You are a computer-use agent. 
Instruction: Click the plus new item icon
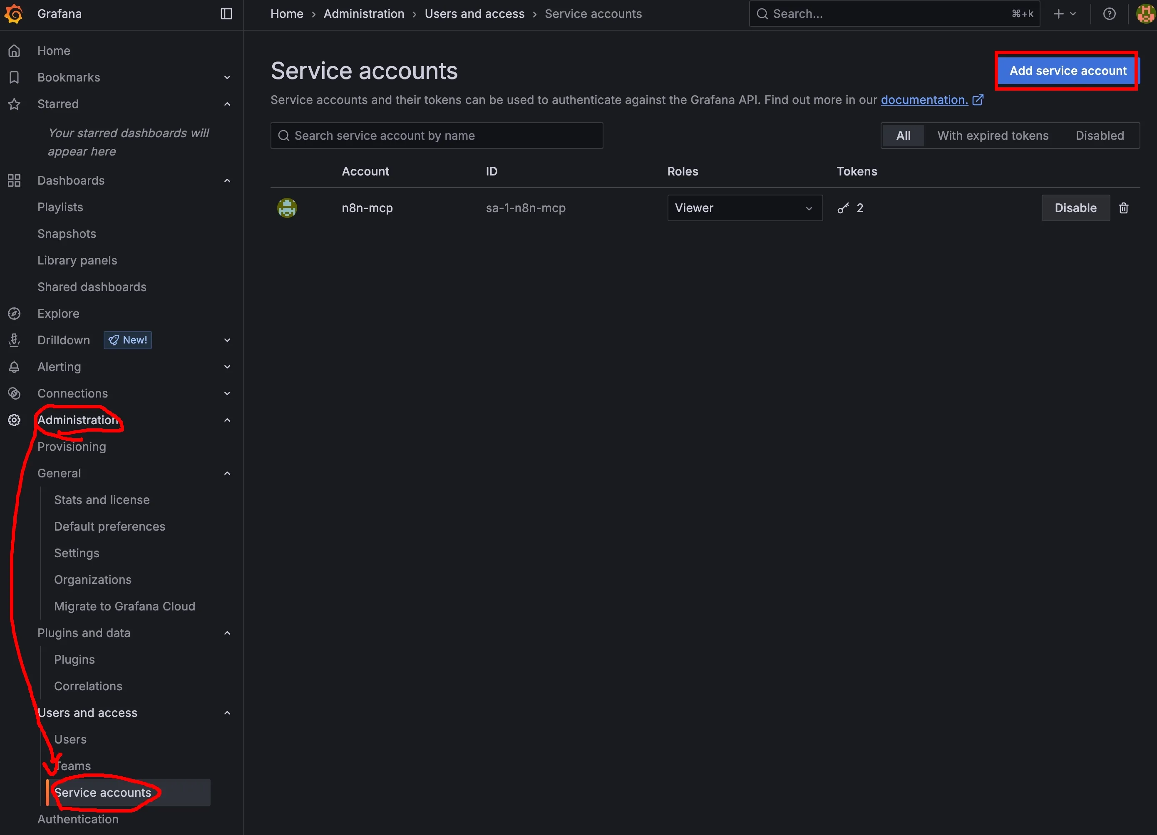point(1058,14)
